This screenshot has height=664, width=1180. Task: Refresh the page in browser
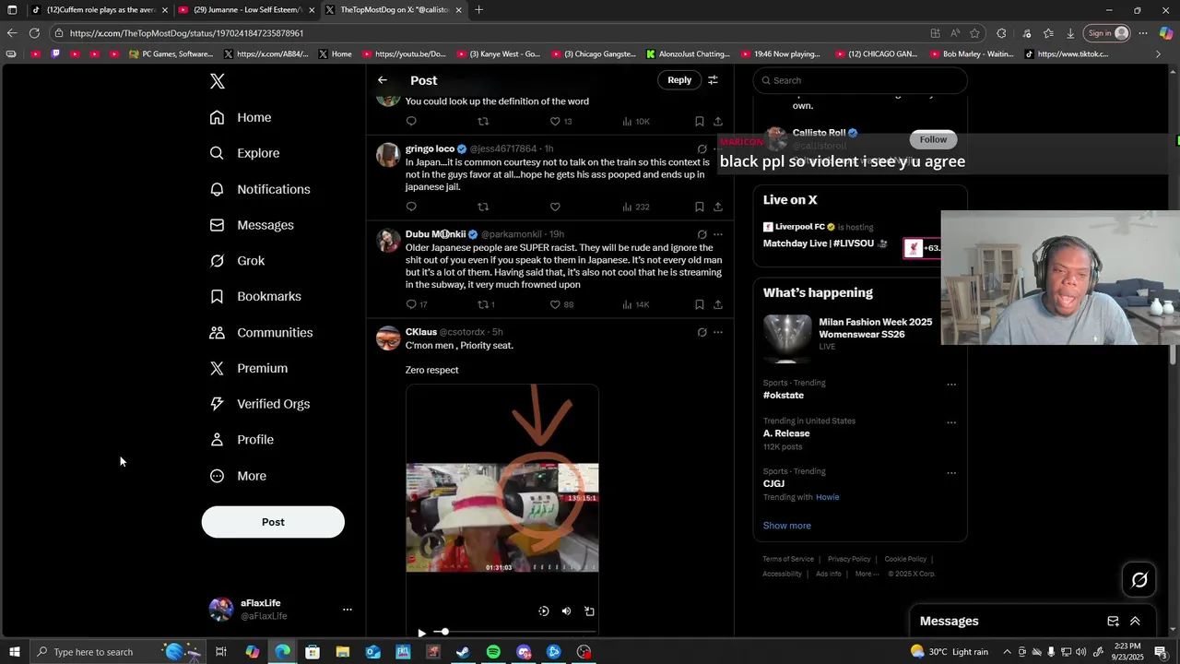click(x=34, y=33)
